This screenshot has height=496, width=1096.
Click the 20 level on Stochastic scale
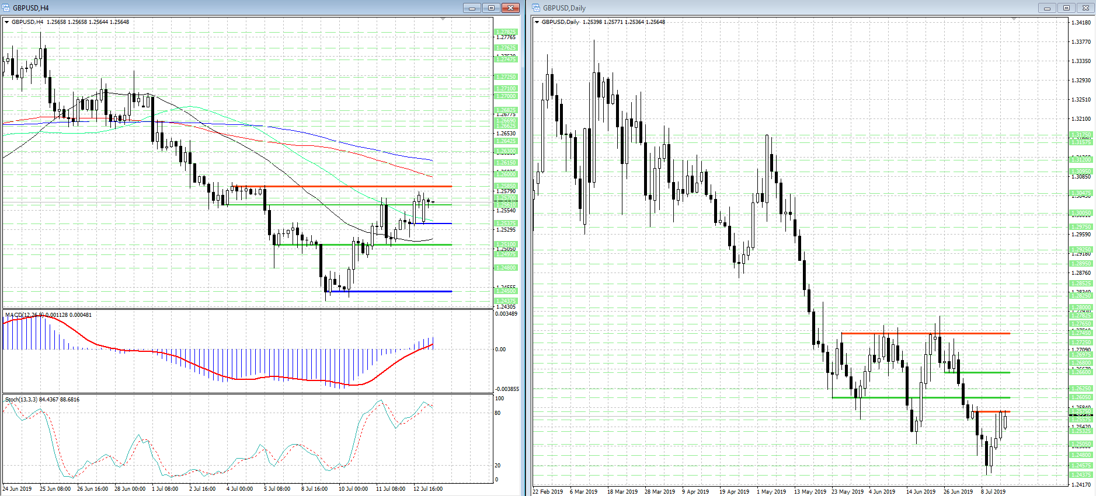click(497, 466)
